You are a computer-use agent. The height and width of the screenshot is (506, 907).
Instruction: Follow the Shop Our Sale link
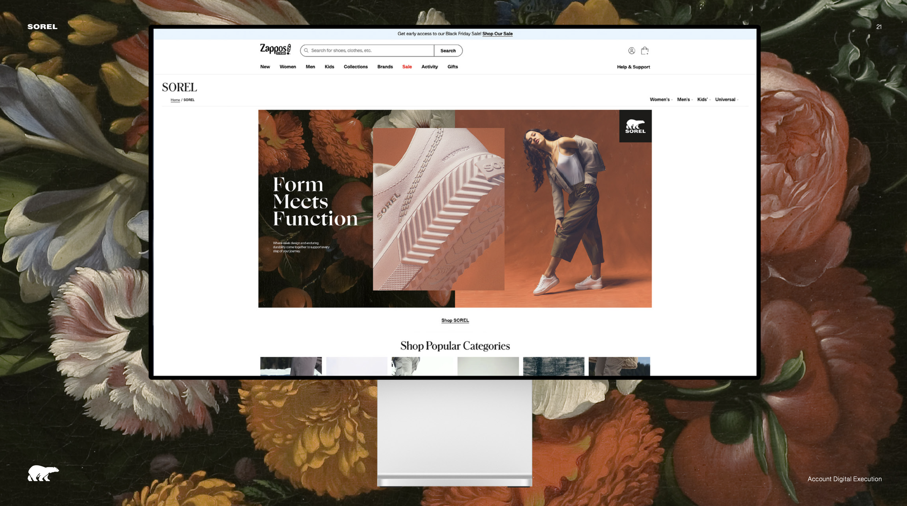coord(497,34)
